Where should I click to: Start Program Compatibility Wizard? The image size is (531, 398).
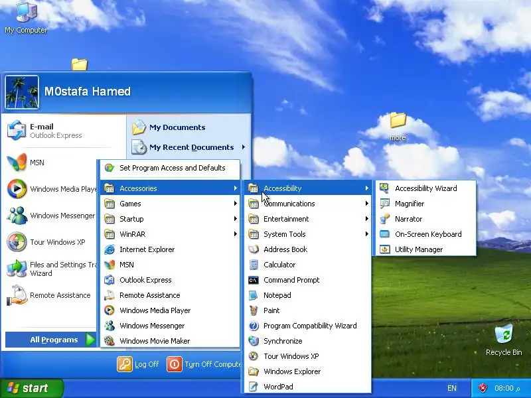(307, 326)
